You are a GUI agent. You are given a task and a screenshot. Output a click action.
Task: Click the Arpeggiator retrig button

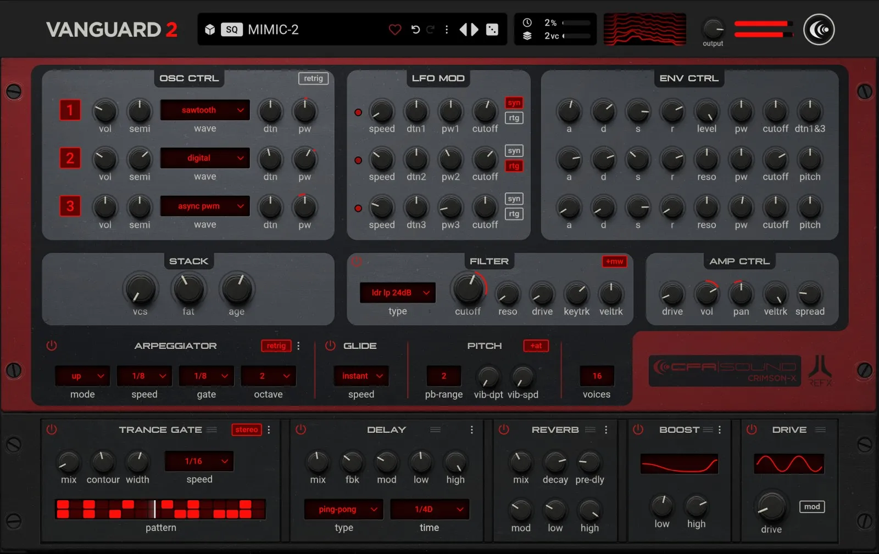tap(276, 346)
